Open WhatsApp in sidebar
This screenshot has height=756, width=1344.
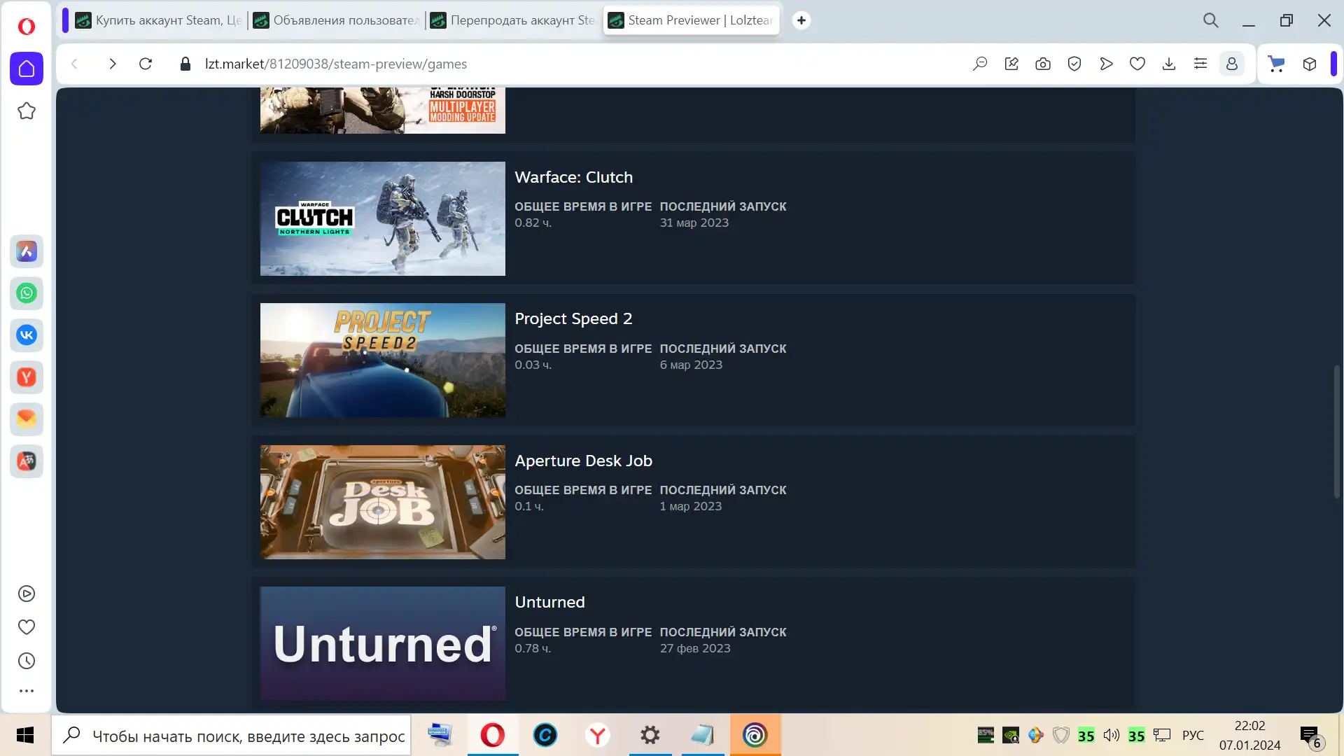(27, 293)
